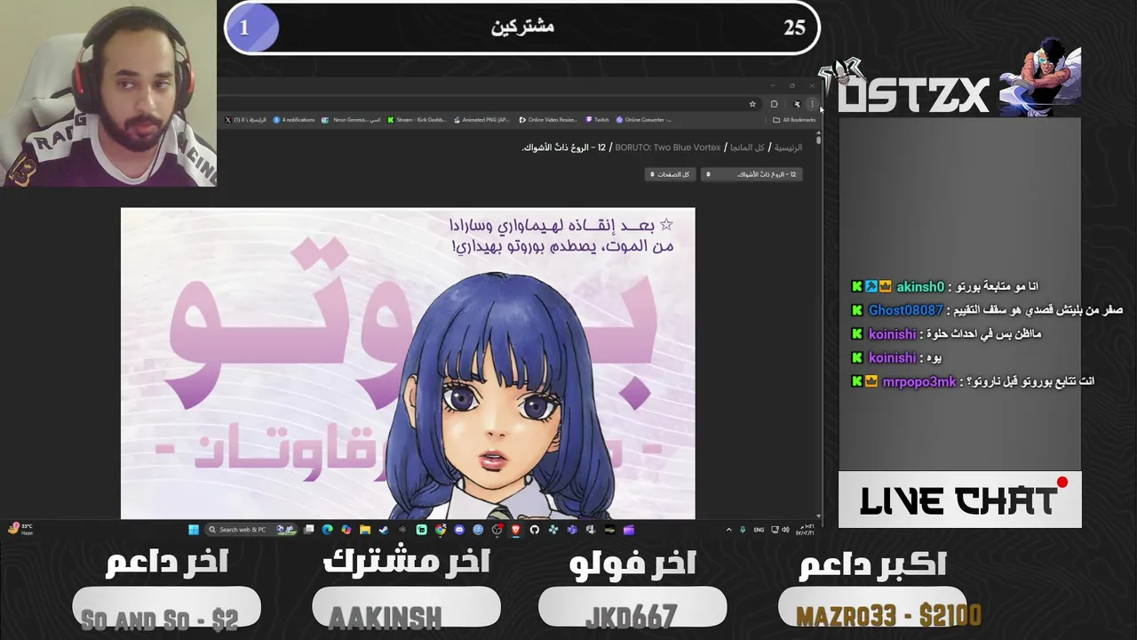Open Task View on the taskbar
The image size is (1137, 640).
coord(308,530)
